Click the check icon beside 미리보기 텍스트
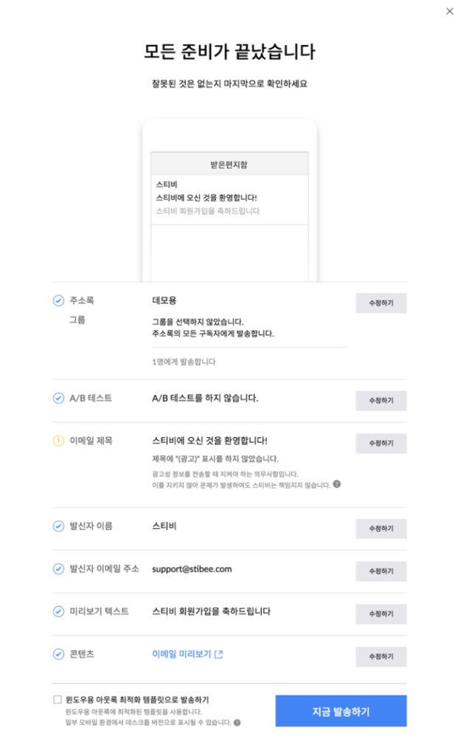 coord(59,612)
